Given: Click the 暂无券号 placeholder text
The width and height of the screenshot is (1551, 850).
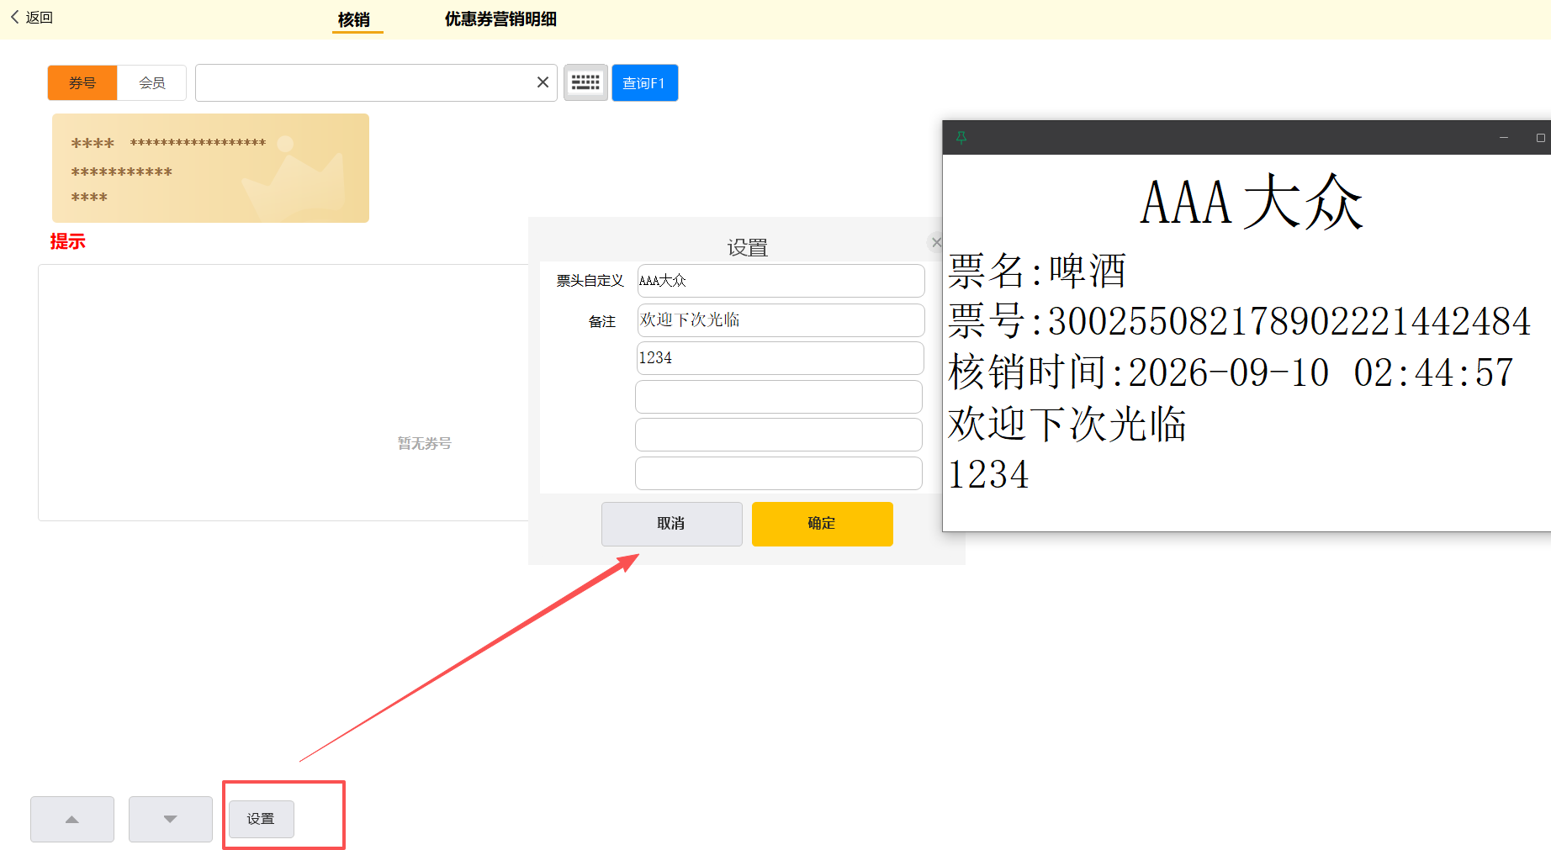Looking at the screenshot, I should (425, 443).
